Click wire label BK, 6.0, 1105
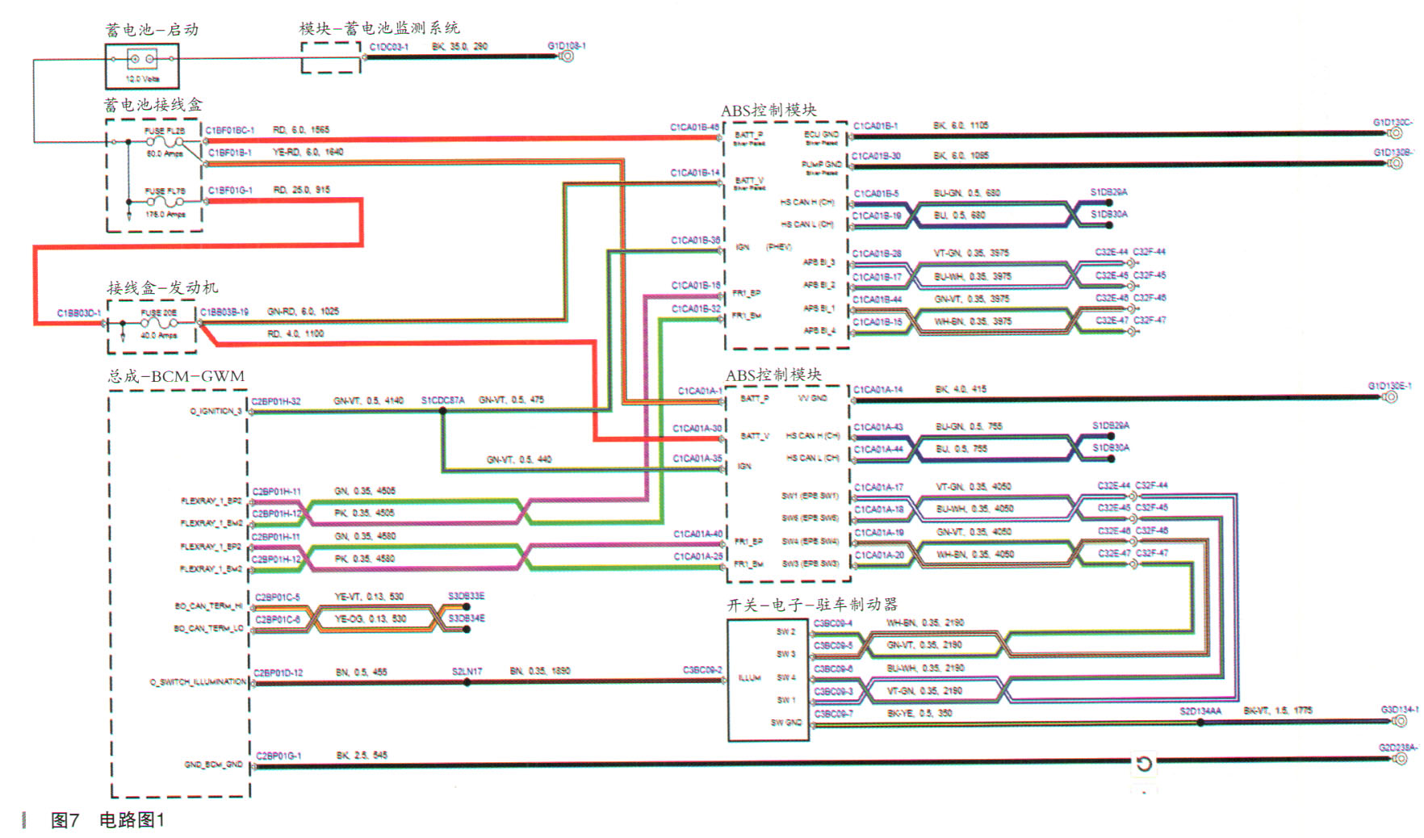 point(961,126)
